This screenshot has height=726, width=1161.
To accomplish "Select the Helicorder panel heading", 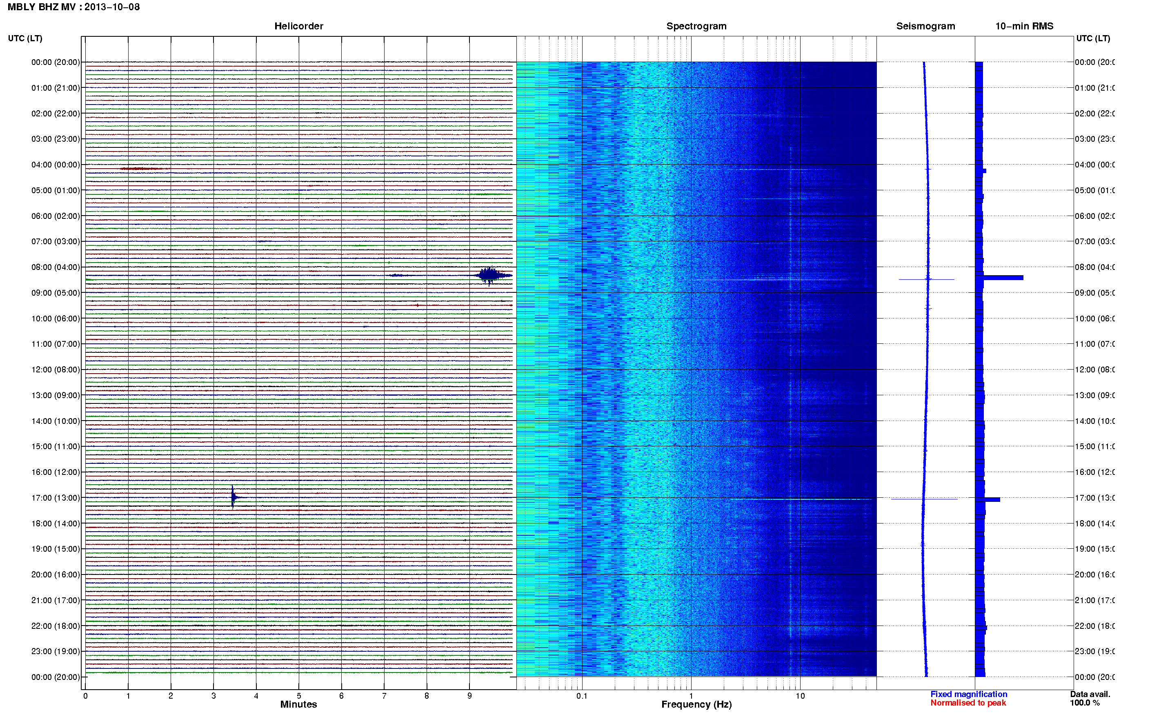I will point(298,26).
